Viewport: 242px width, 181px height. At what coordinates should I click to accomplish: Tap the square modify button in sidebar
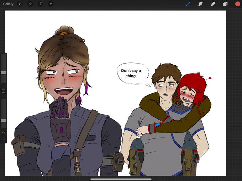coord(4,91)
